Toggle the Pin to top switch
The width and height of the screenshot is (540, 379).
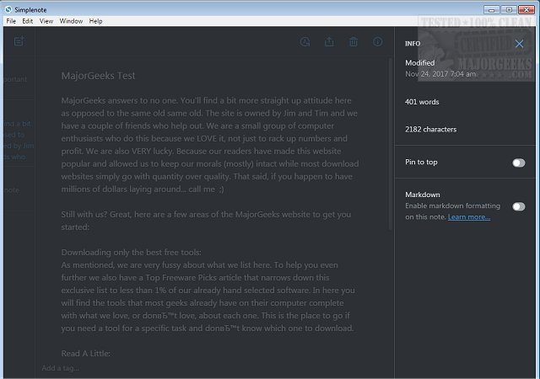click(x=519, y=163)
